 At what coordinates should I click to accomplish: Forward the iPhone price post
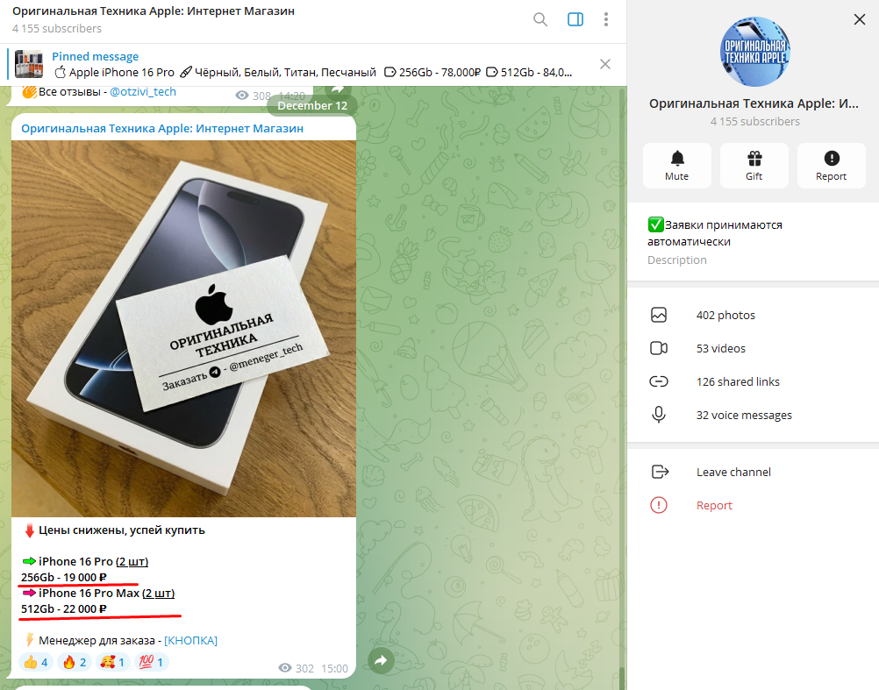coord(380,661)
